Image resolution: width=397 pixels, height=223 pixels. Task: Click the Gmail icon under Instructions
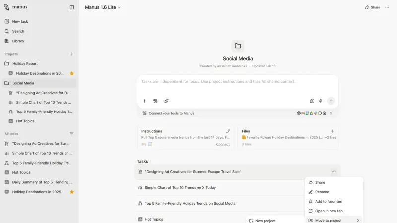click(144, 144)
